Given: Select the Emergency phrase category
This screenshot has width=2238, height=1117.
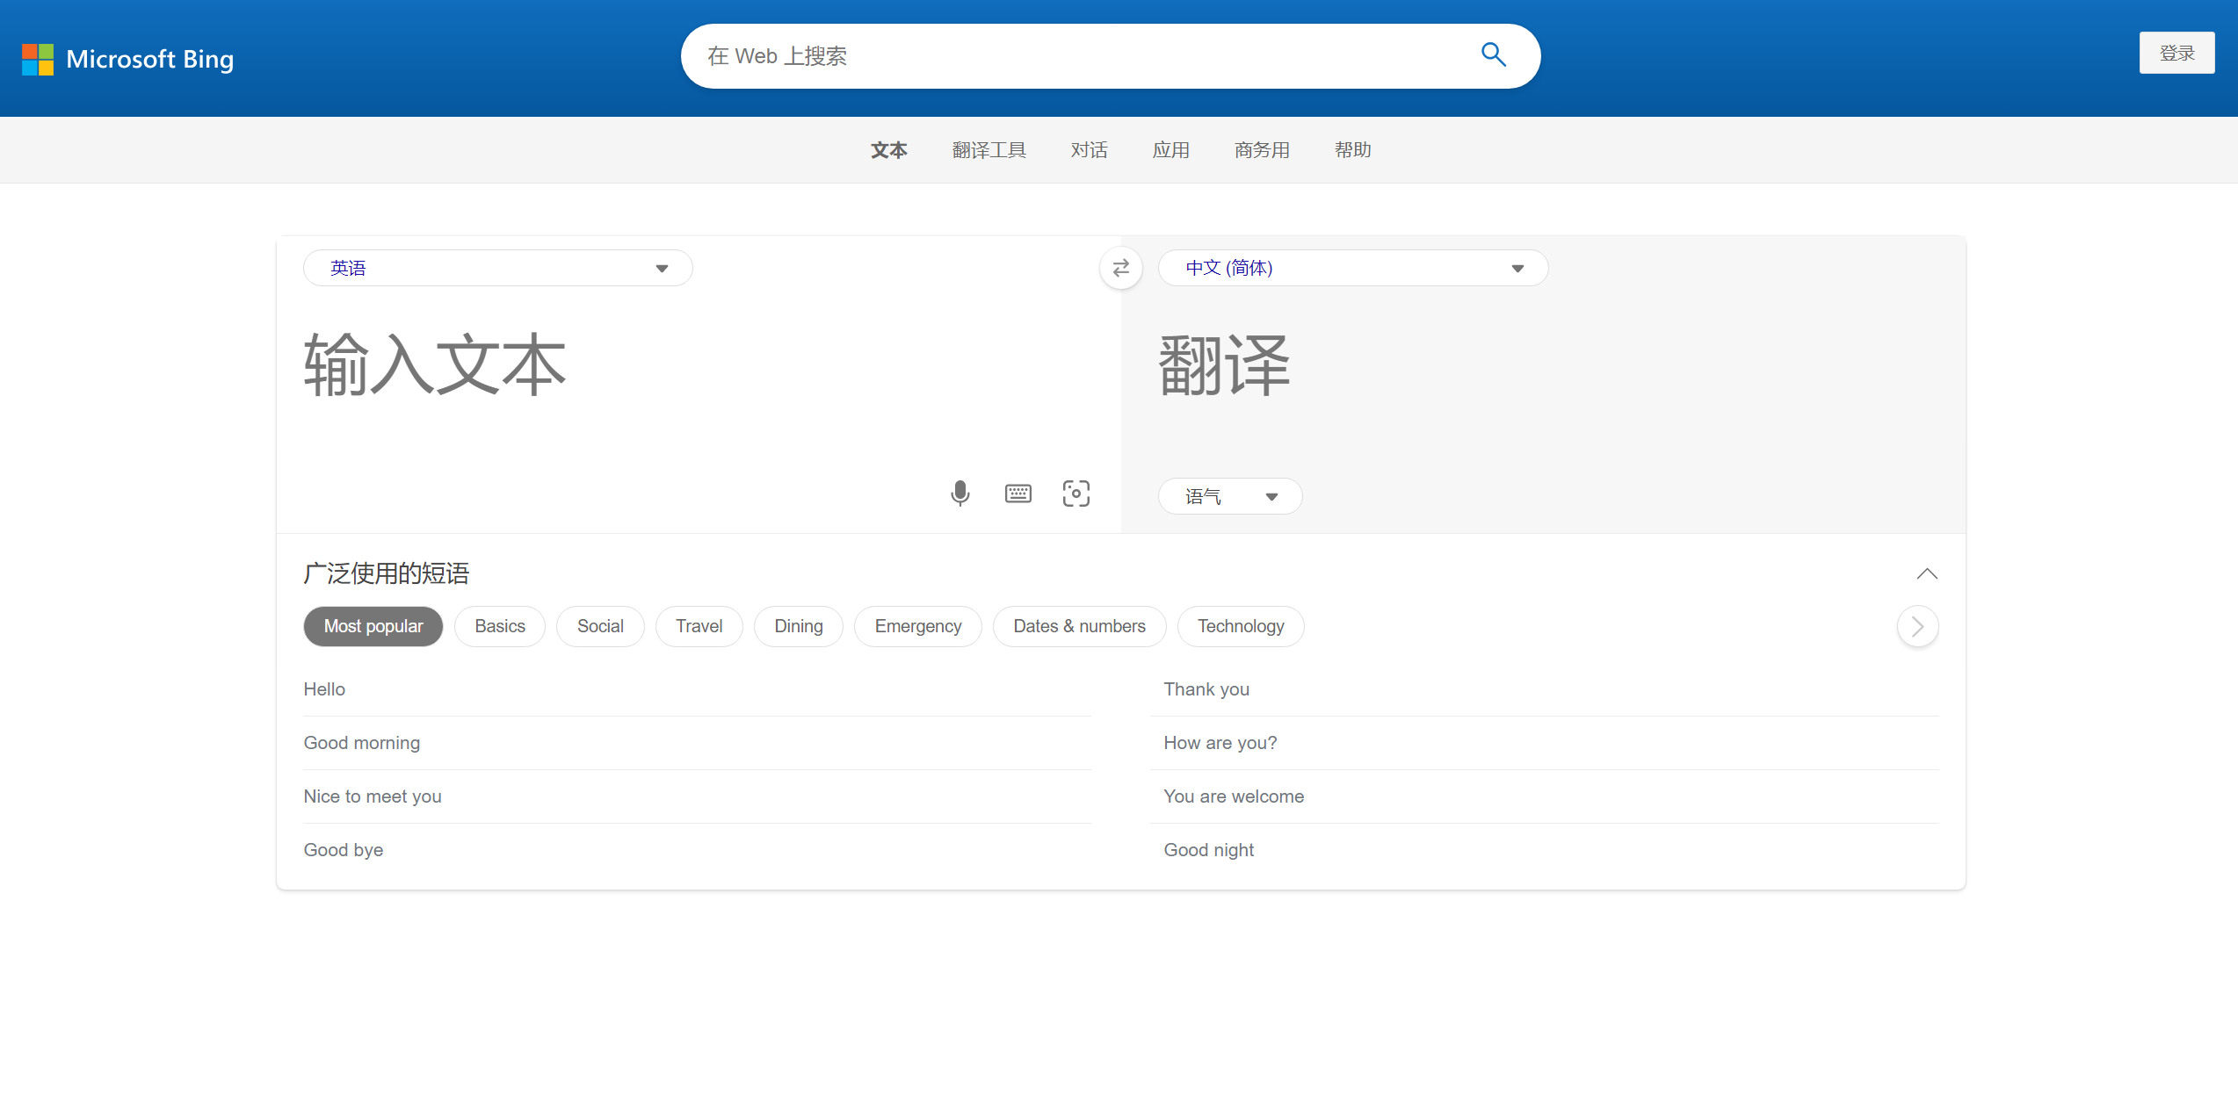Looking at the screenshot, I should tap(917, 626).
